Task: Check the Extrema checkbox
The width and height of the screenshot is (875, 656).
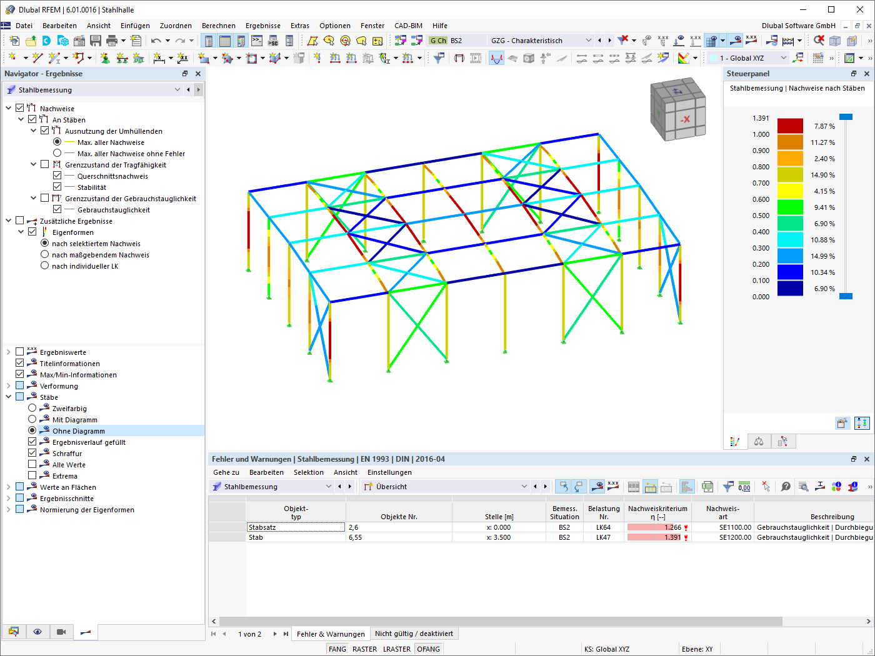Action: tap(32, 475)
